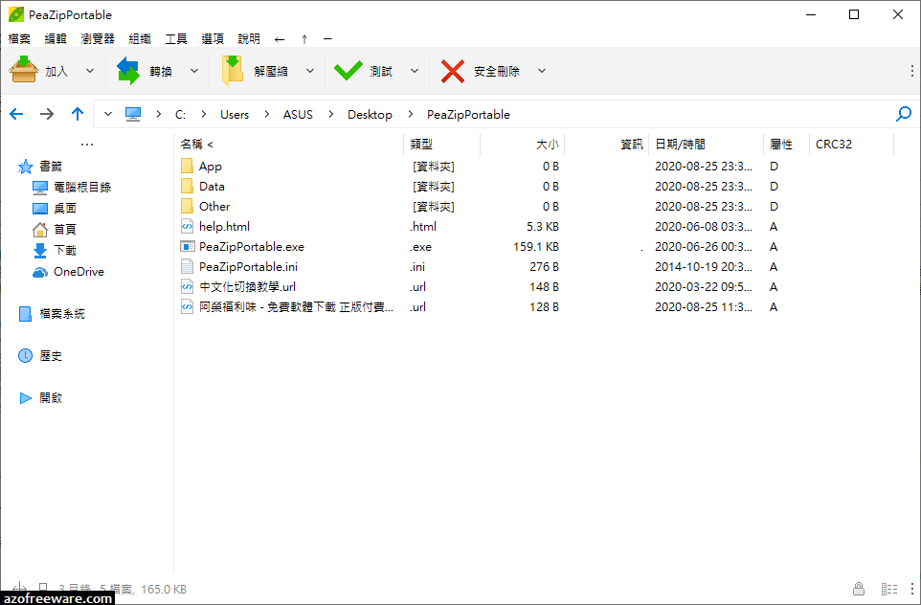Open the 工具 menu
This screenshot has width=921, height=605.
pyautogui.click(x=175, y=38)
